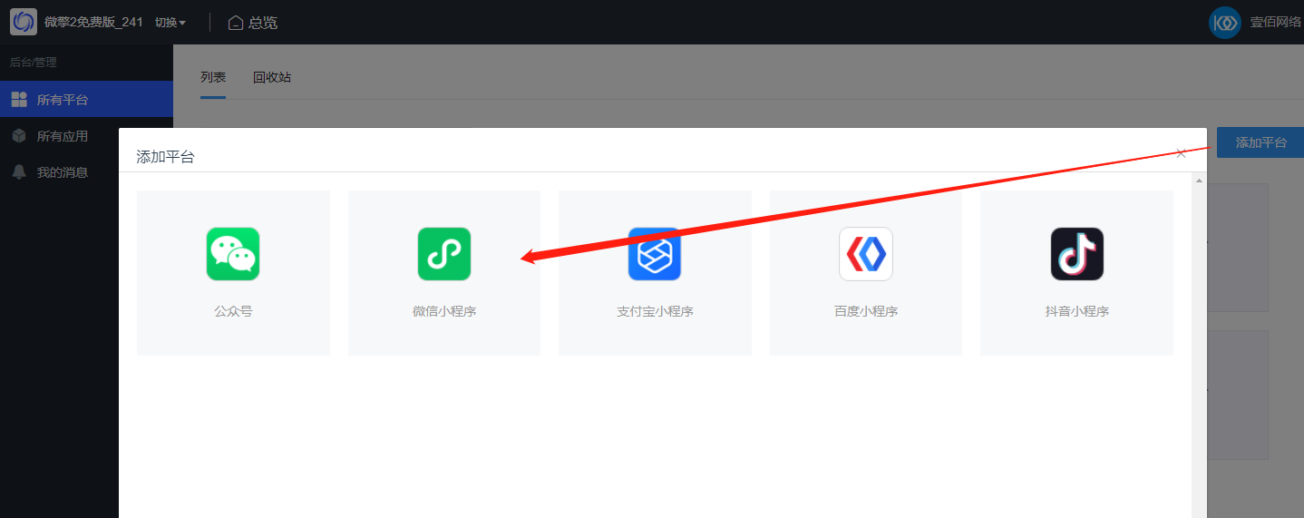Click the 所有平台 grid icon
This screenshot has width=1304, height=518.
point(19,100)
